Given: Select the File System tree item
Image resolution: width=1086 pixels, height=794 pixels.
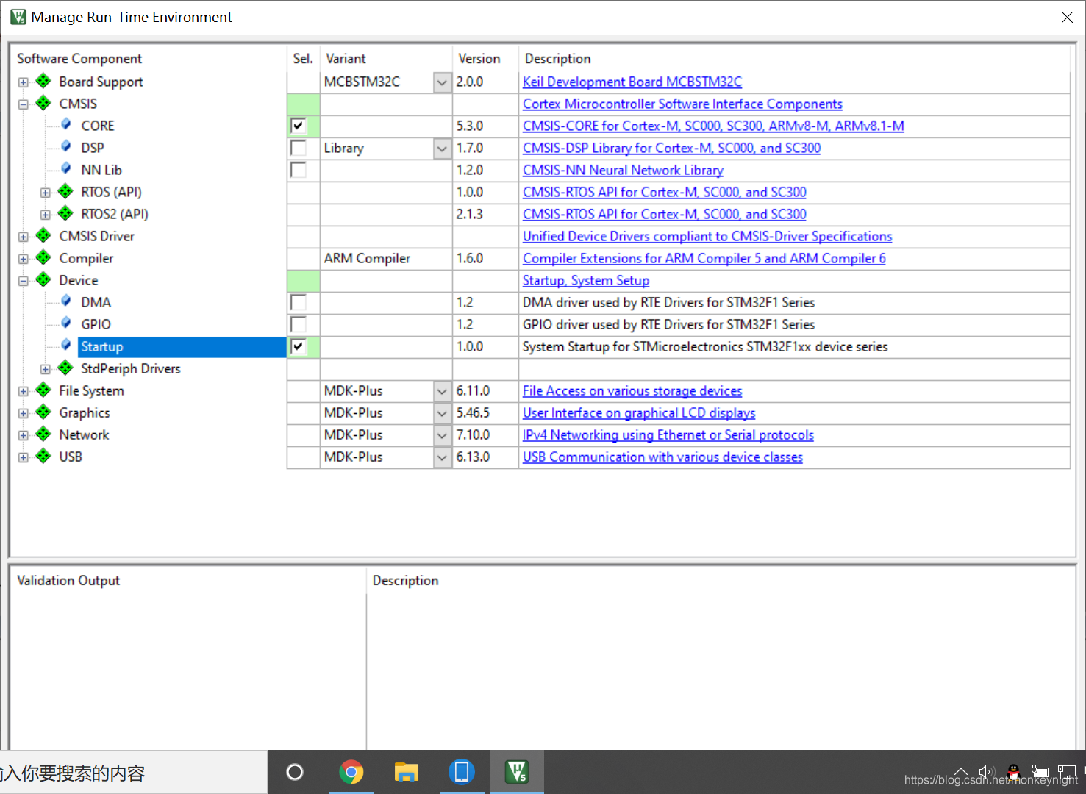Looking at the screenshot, I should [x=91, y=390].
